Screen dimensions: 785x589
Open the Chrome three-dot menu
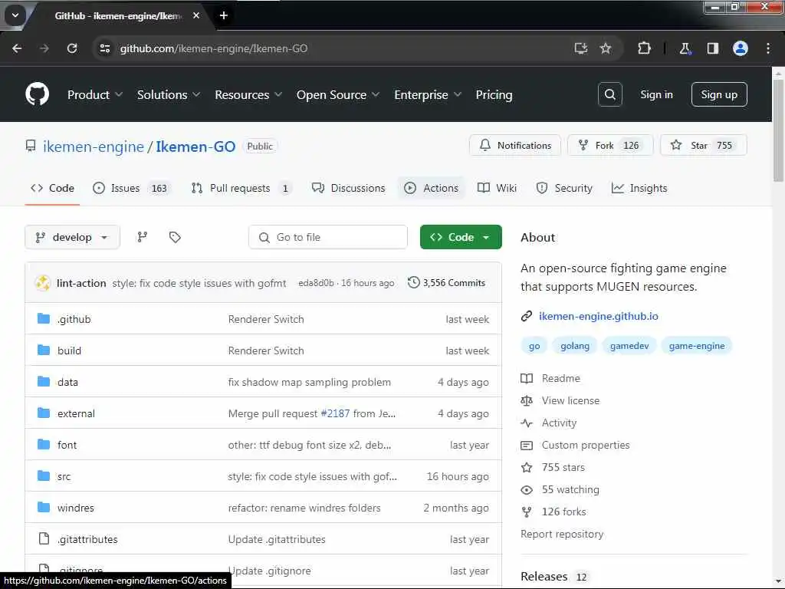pos(767,48)
